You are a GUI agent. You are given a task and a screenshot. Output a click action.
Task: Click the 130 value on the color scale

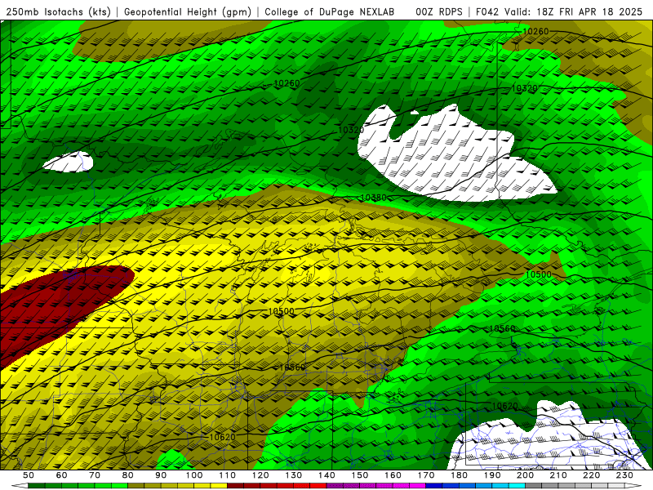(x=294, y=475)
